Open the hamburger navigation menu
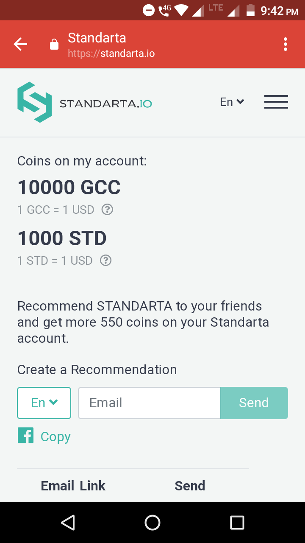305x543 pixels. click(x=276, y=102)
